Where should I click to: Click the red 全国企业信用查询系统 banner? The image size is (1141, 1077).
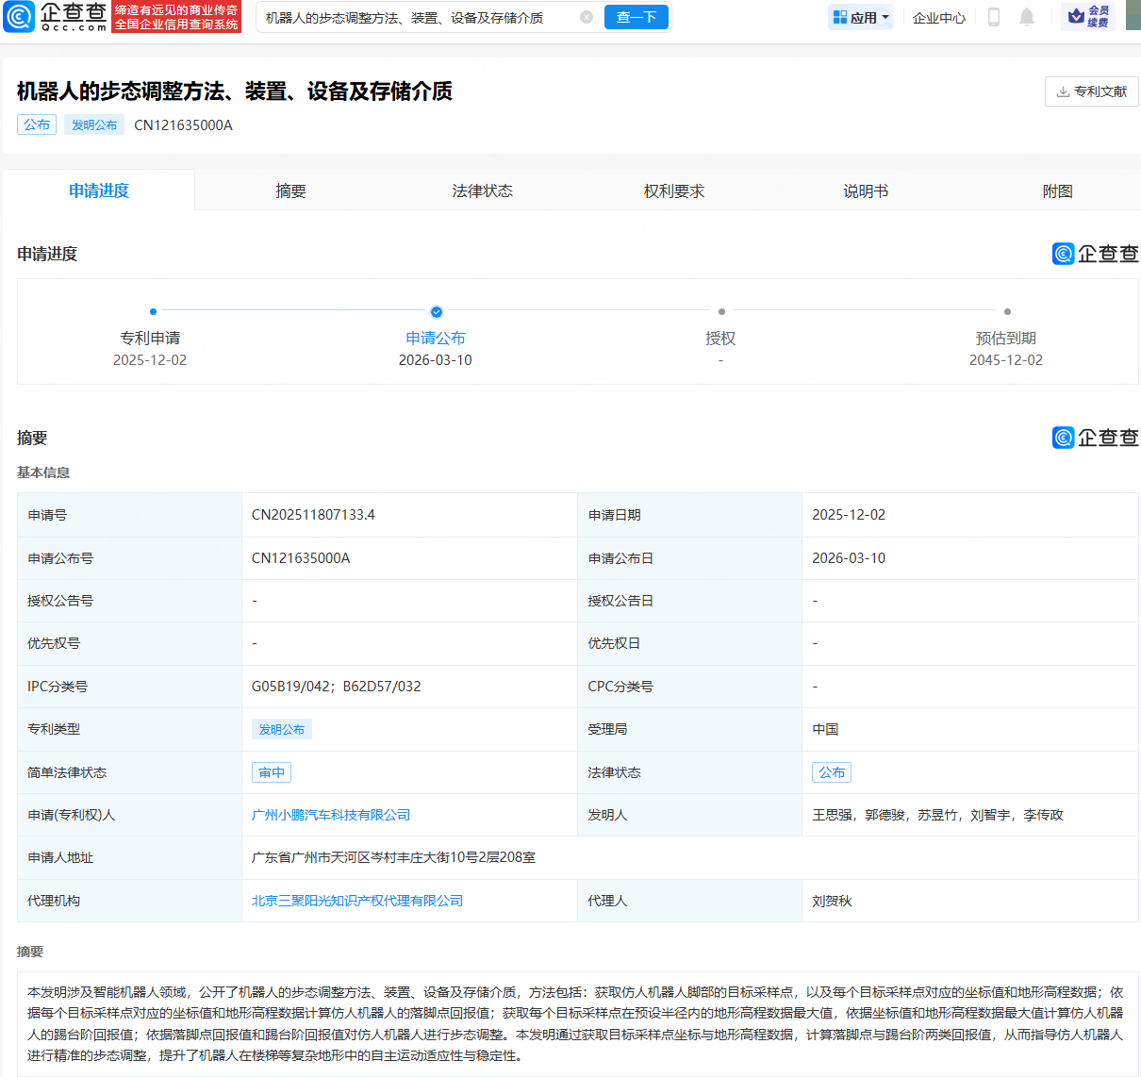point(176,17)
